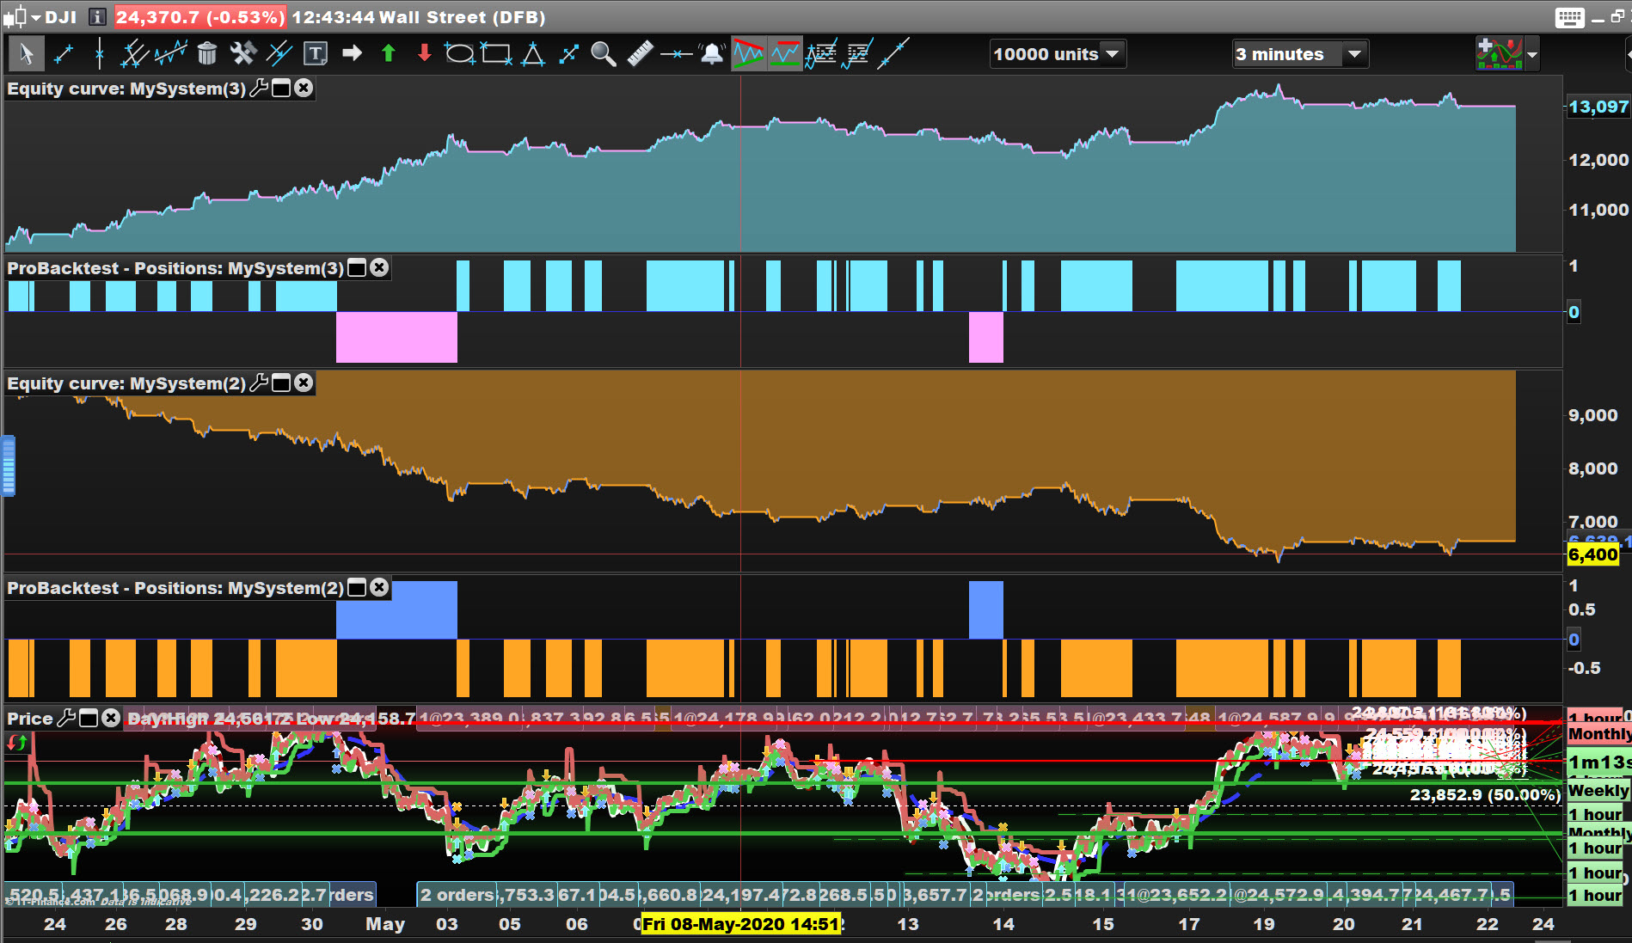This screenshot has height=943, width=1632.
Task: Open settings wrench for Equity curve MySystem(2)
Action: click(x=259, y=383)
